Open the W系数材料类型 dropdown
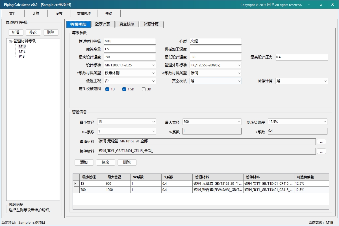This screenshot has width=339, height=226. [216, 73]
